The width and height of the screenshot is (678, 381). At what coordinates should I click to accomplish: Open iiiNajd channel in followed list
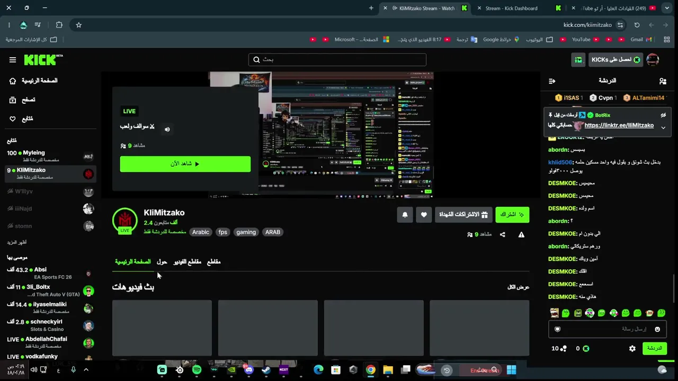[x=50, y=208]
